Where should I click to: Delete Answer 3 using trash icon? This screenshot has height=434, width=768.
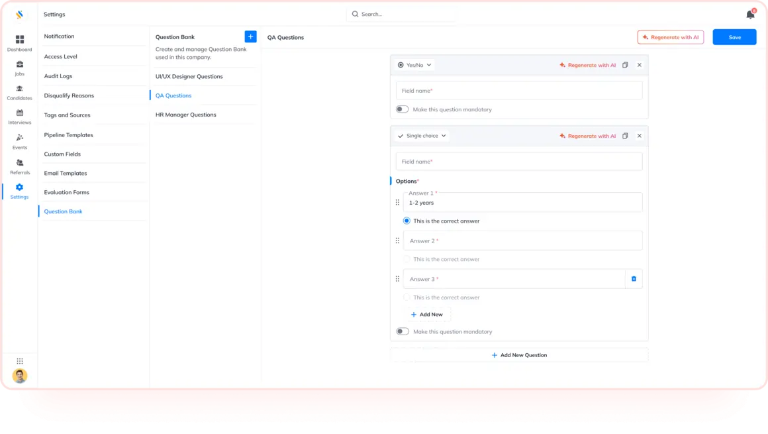click(634, 279)
